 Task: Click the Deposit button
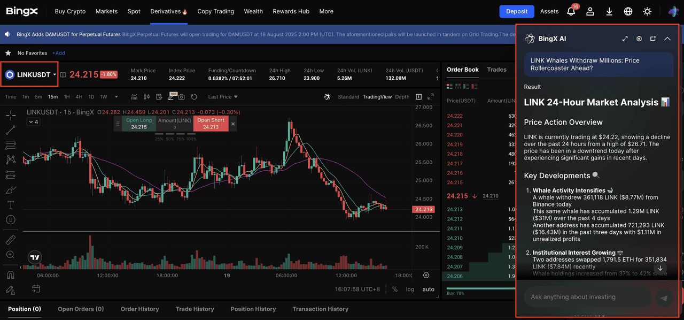517,11
